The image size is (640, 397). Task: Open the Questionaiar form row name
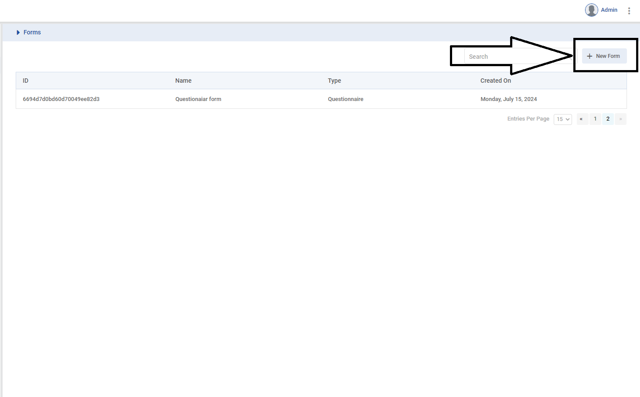coord(198,99)
